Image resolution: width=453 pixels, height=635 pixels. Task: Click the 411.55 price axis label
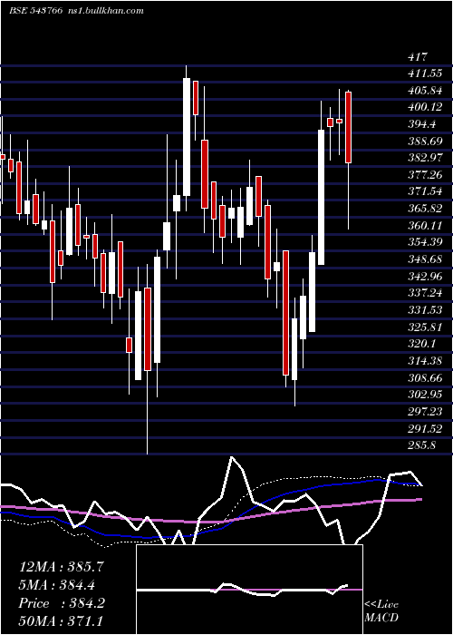click(x=425, y=73)
